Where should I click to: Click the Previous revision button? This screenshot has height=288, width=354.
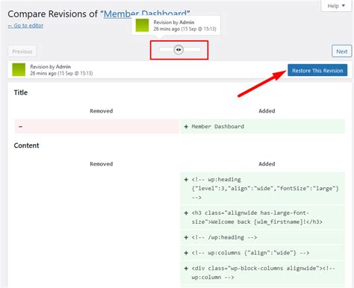(x=22, y=51)
